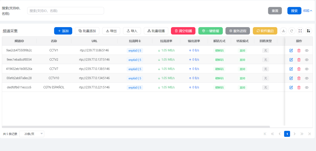Refresh the channel list with reload icon
316x151 pixels.
(x=292, y=31)
